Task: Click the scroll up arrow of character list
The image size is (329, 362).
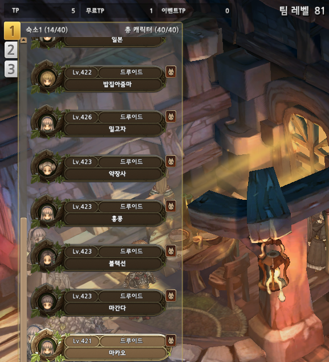Action: coord(23,40)
